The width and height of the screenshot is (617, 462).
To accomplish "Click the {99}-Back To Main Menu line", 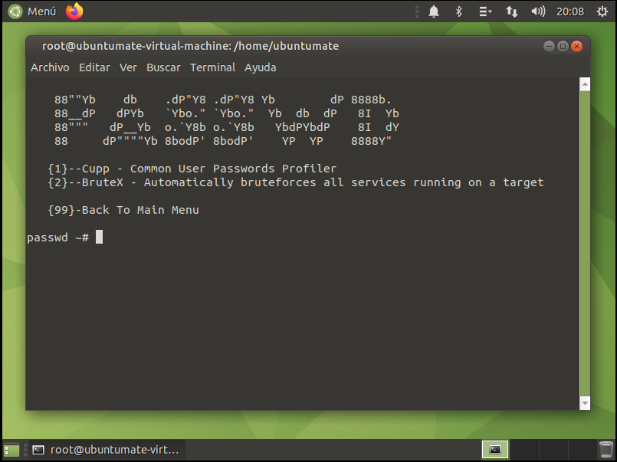I will [123, 210].
